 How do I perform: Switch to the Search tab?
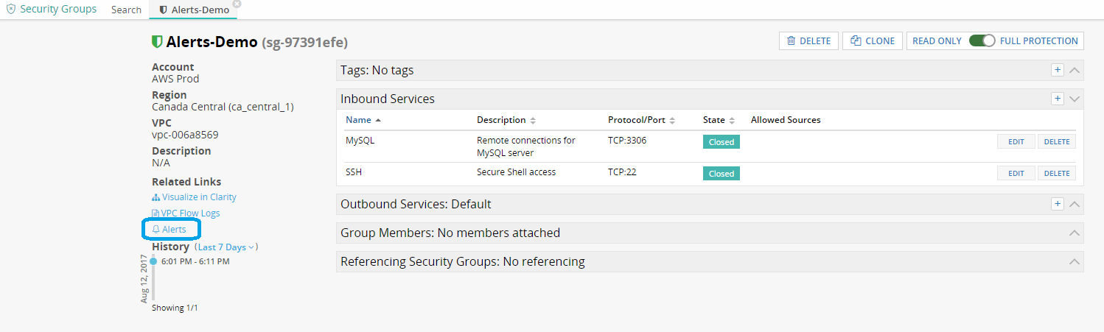[126, 10]
